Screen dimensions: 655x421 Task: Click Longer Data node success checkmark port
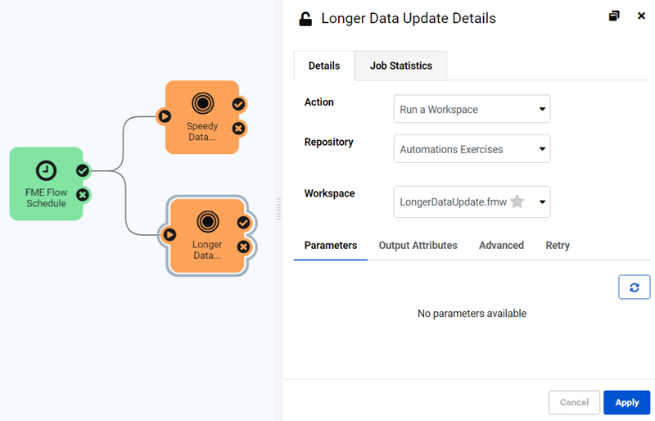click(243, 223)
